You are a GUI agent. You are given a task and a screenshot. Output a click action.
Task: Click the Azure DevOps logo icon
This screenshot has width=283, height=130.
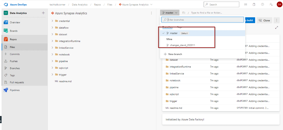click(6, 4)
